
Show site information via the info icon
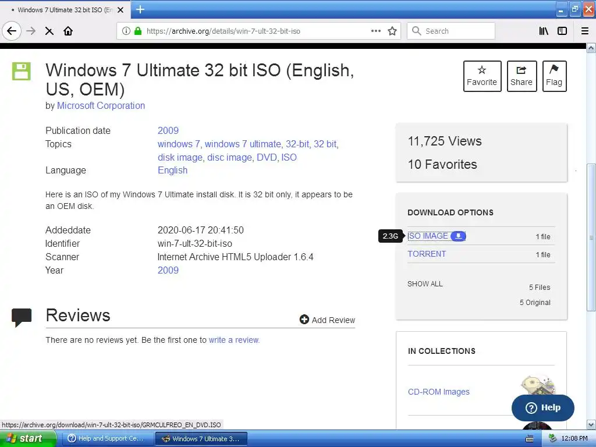tap(126, 31)
